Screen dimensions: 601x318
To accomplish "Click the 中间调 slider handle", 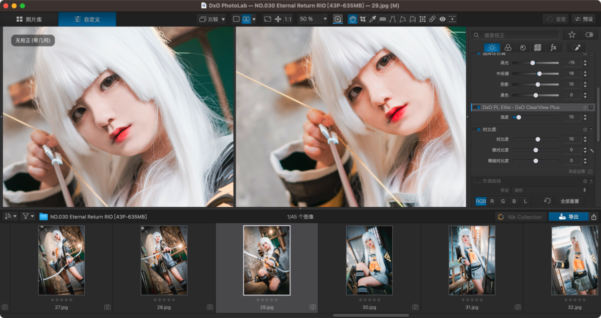I will tap(539, 74).
